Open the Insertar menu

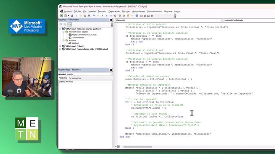[92, 12]
